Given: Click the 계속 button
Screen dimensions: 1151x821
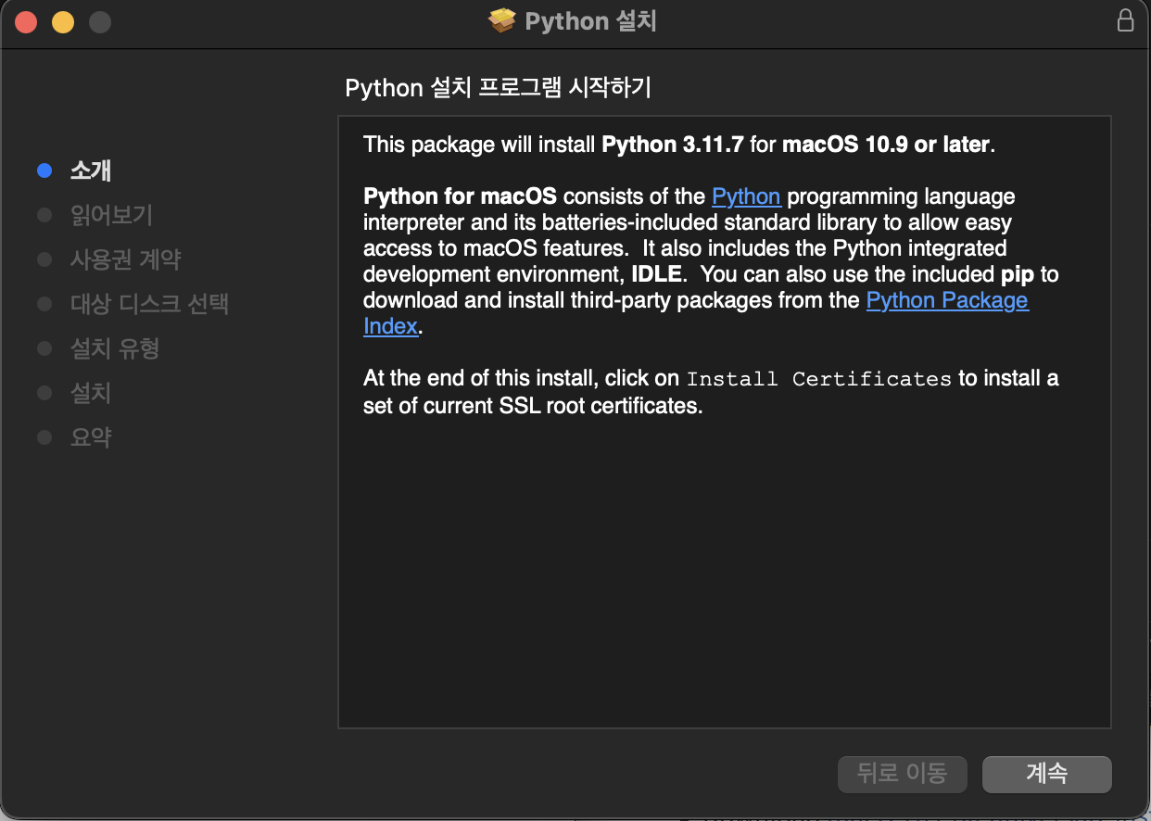Looking at the screenshot, I should pos(1046,774).
